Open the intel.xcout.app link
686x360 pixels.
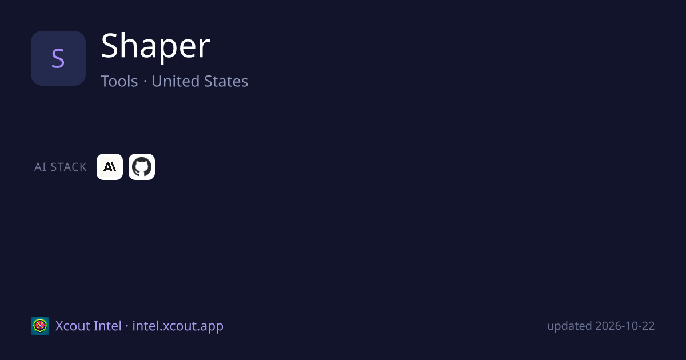(x=178, y=326)
